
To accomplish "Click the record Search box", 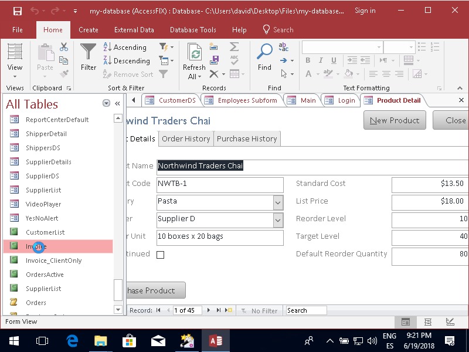I will tap(306, 310).
